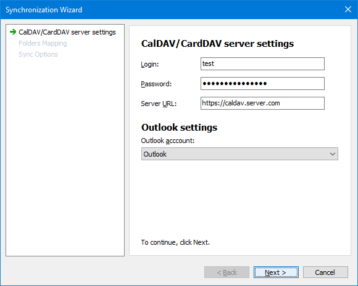This screenshot has height=286, width=358.
Task: Click the Password label
Action: coord(156,84)
